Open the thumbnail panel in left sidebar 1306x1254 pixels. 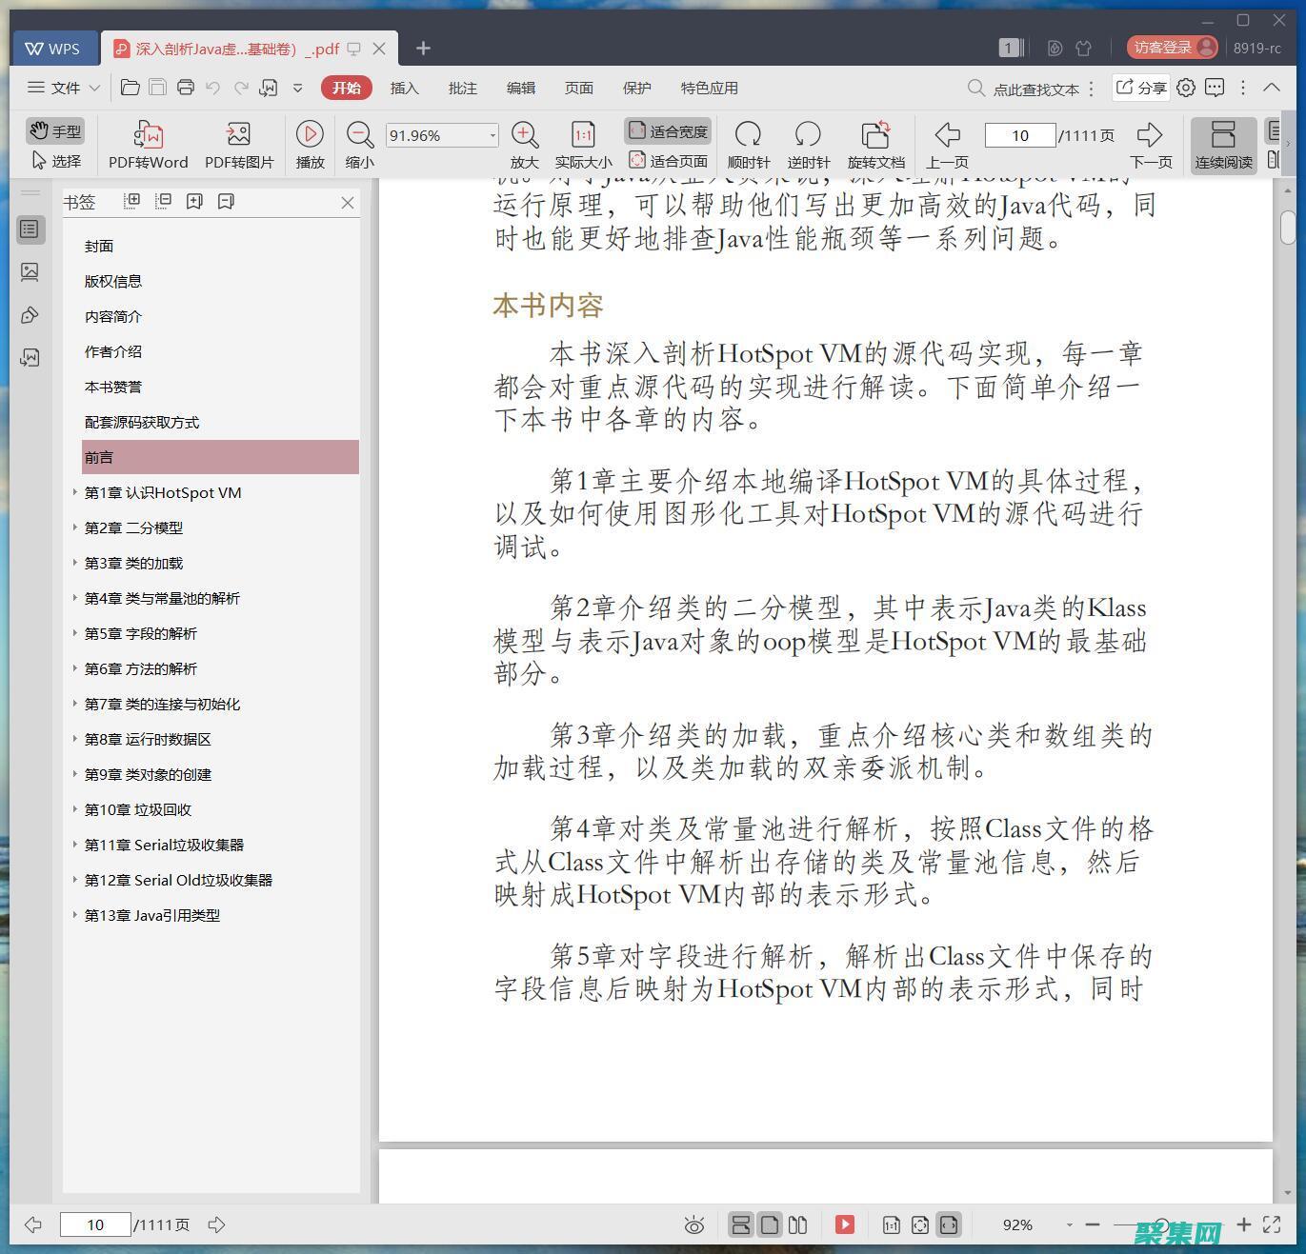30,272
